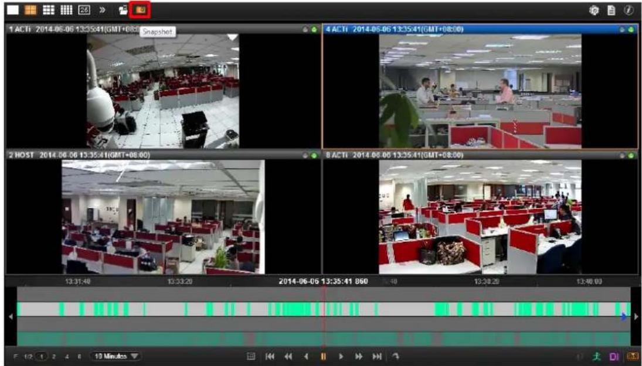This screenshot has width=642, height=366.
Task: Open the 10 Minutes range dropdown
Action: point(116,356)
